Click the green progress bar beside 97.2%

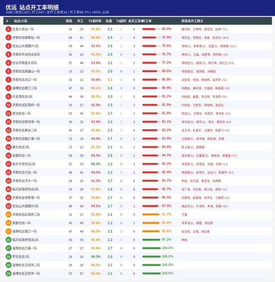coord(151,240)
